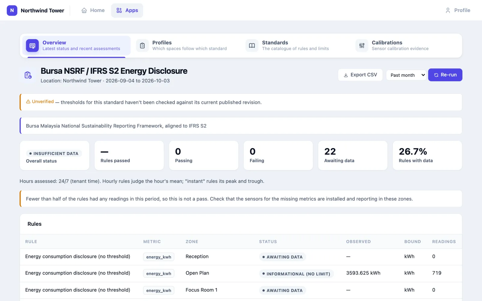The image size is (482, 301).
Task: Switch to the Calibrations tab
Action: click(405, 45)
